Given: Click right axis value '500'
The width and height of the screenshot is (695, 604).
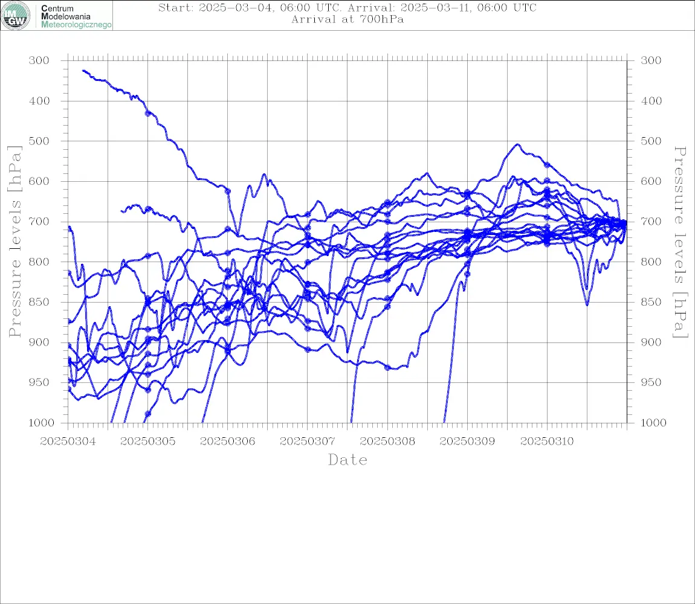Looking at the screenshot, I should 651,141.
